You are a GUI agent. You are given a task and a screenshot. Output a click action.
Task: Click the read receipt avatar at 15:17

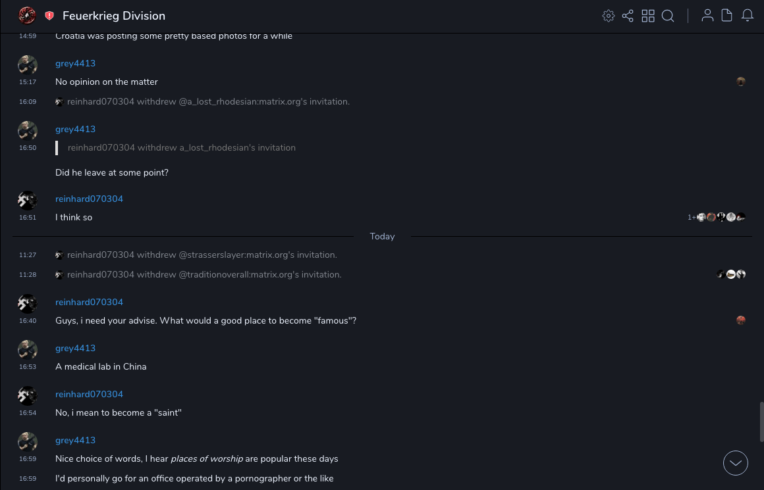pyautogui.click(x=741, y=82)
